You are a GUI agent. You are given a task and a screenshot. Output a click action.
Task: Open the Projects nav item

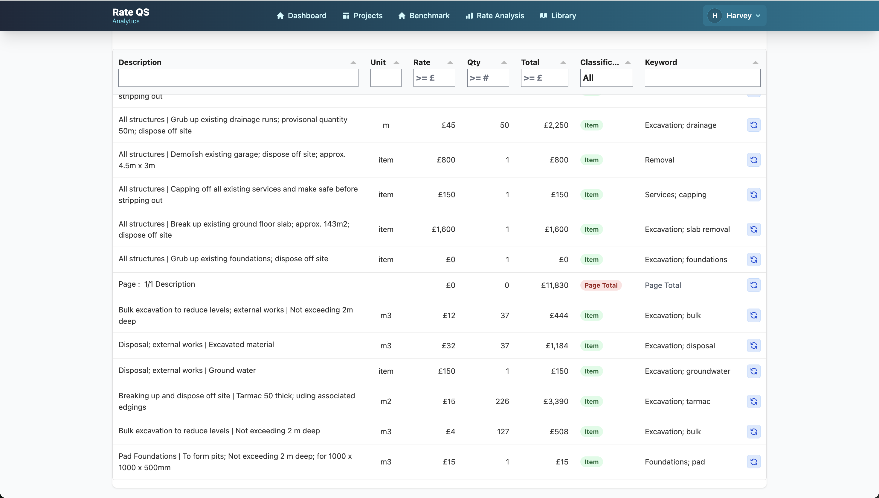(x=362, y=16)
